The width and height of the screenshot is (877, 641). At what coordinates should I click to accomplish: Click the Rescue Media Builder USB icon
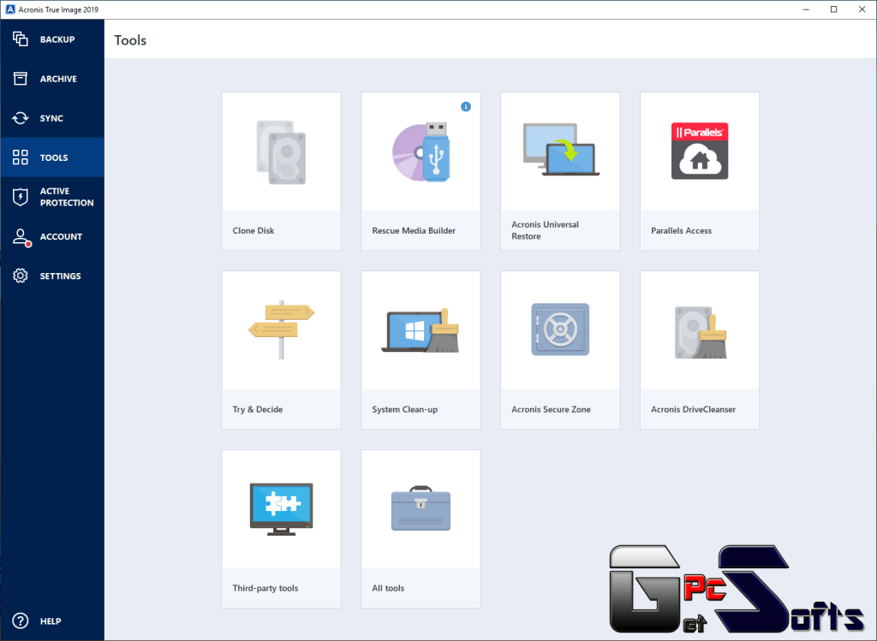(x=421, y=152)
